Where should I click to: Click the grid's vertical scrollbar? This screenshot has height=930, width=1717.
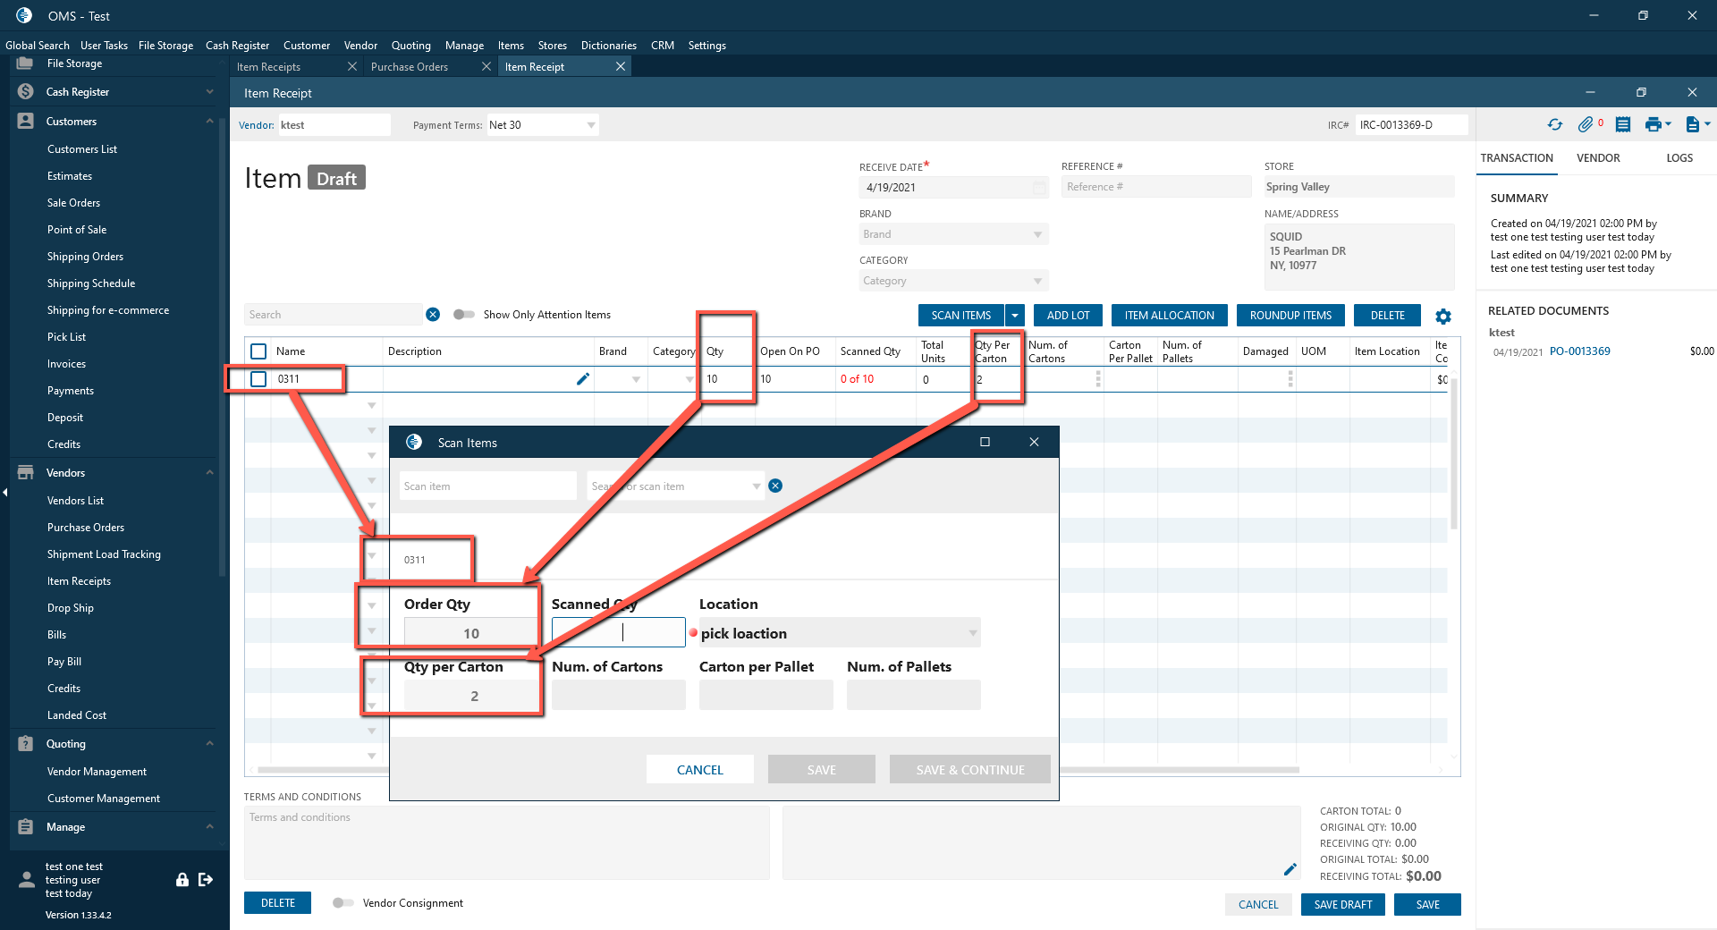(1454, 453)
